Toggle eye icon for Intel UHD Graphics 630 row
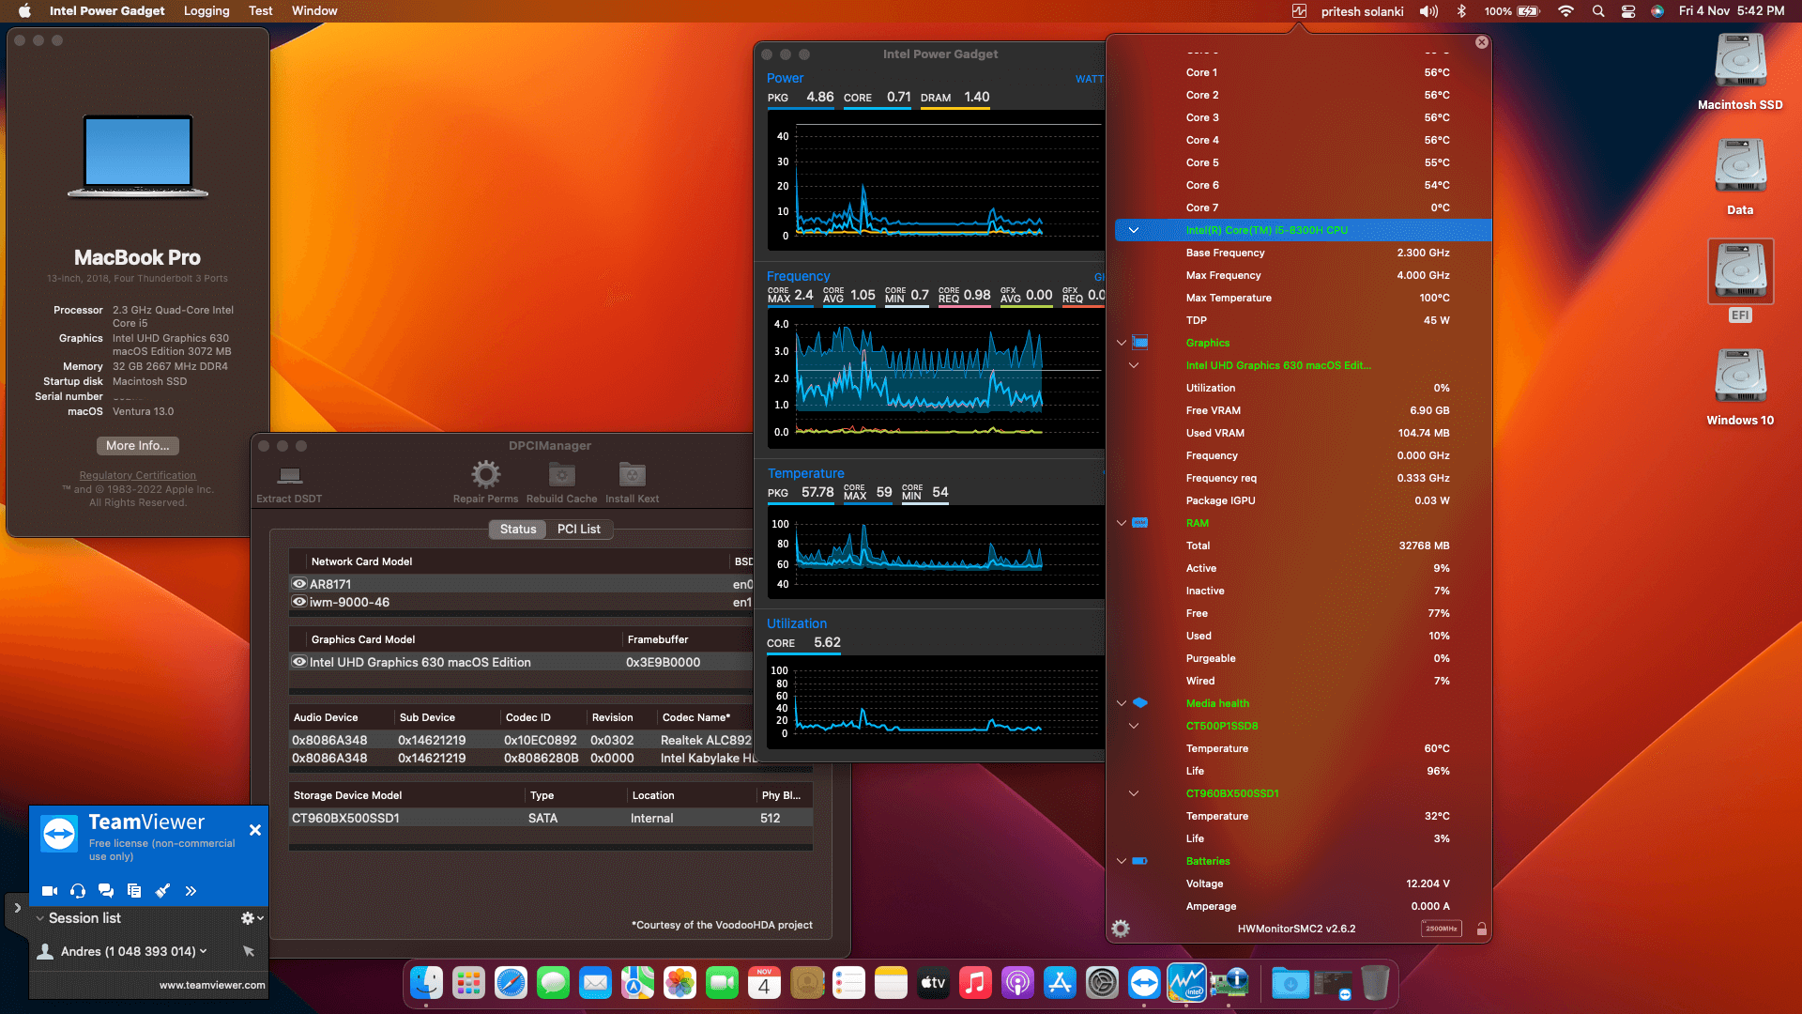 click(x=299, y=662)
